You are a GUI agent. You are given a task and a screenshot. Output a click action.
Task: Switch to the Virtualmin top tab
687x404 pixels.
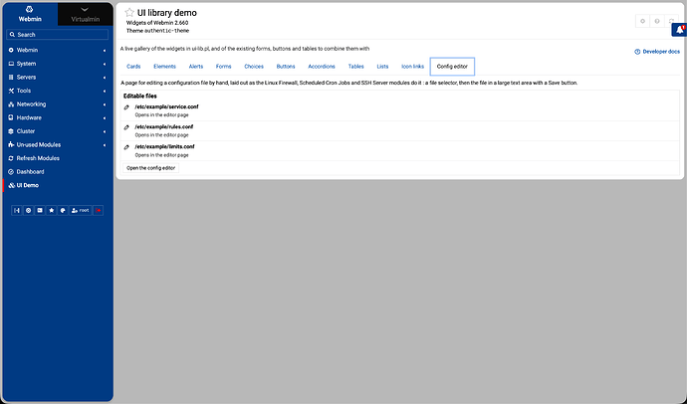point(85,14)
